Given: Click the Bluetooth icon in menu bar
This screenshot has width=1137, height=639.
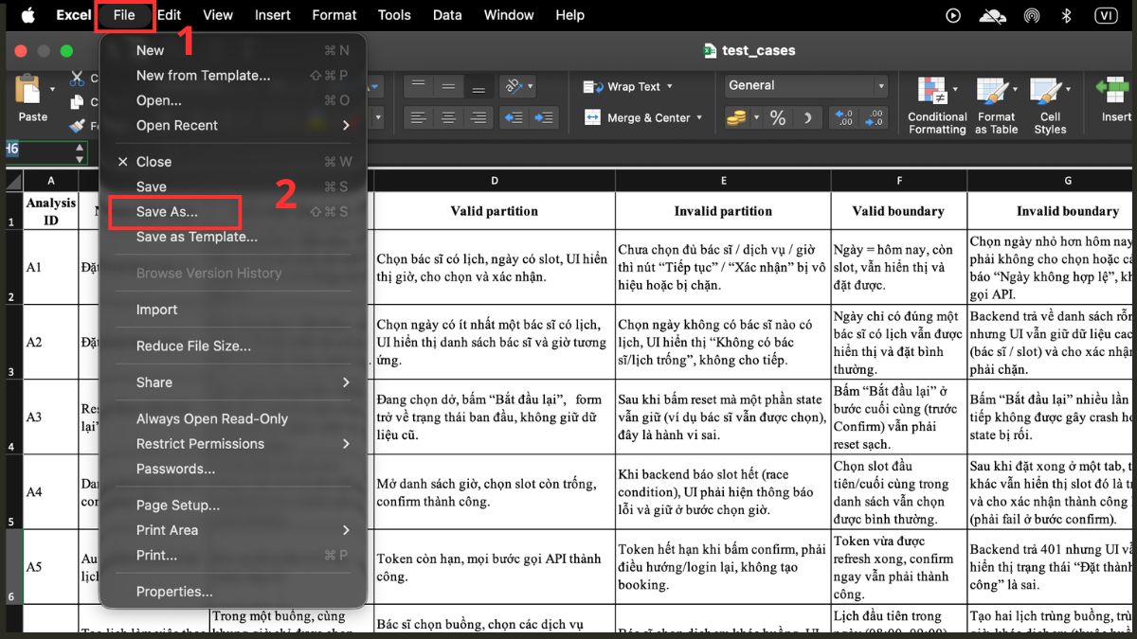Looking at the screenshot, I should pyautogui.click(x=1066, y=15).
